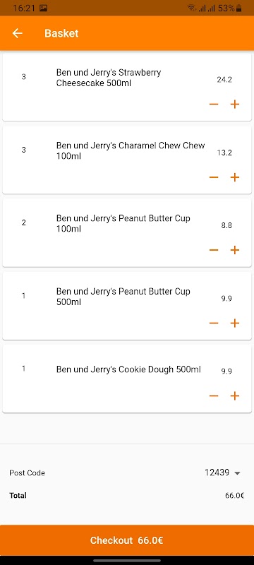
Task: Select the Strawberry Cheesecake 500ml item name
Action: point(109,78)
